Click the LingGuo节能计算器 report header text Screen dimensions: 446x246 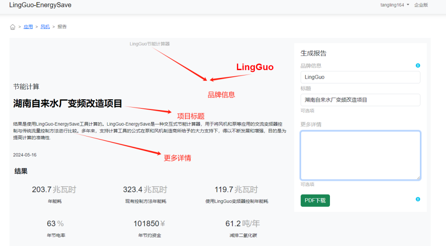click(x=149, y=44)
